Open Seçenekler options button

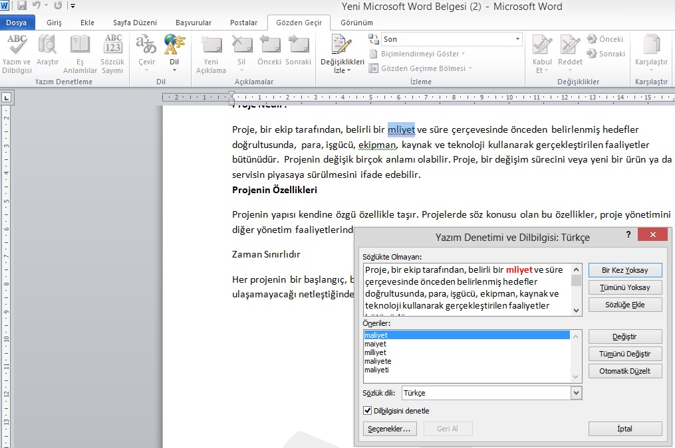coord(390,429)
